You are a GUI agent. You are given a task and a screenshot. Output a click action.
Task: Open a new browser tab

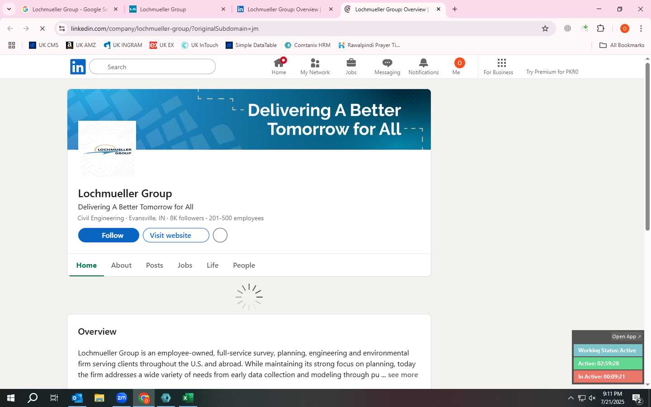[x=455, y=9]
